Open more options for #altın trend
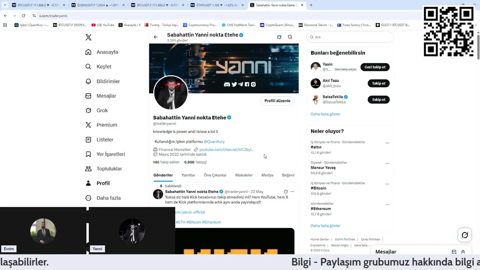This screenshot has height=270, width=480. [x=387, y=143]
